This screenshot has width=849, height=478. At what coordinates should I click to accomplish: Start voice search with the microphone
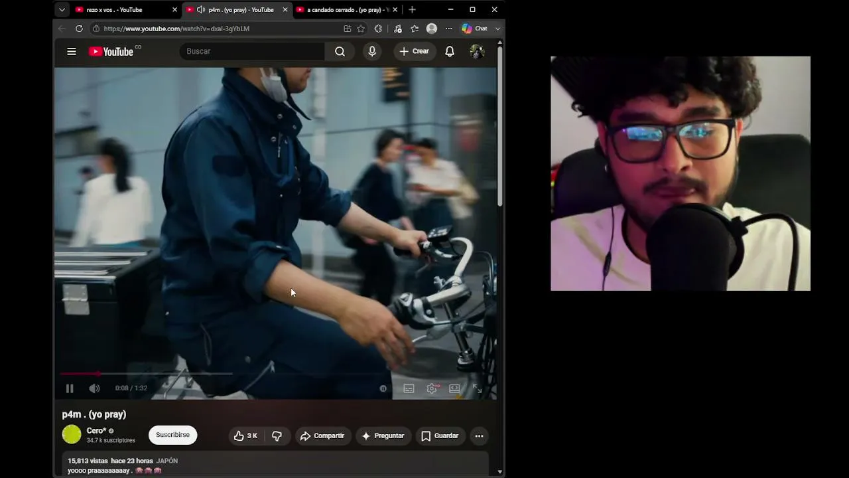(372, 52)
